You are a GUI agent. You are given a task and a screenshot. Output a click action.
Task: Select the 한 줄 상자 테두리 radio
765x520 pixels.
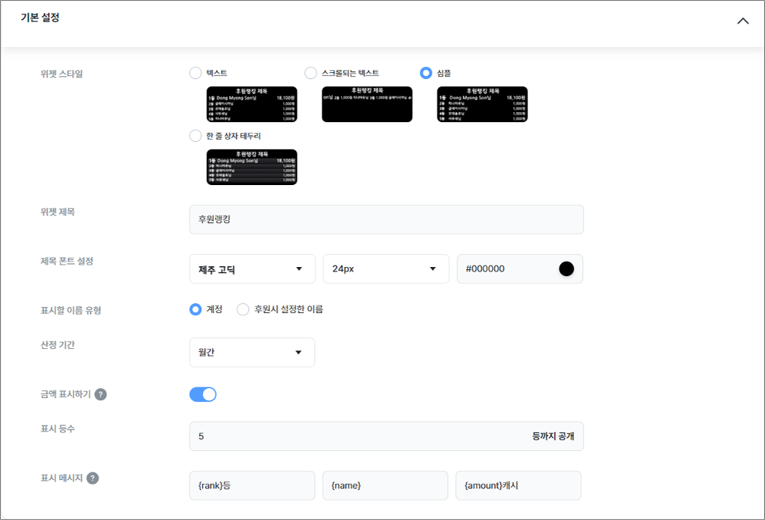click(x=195, y=136)
